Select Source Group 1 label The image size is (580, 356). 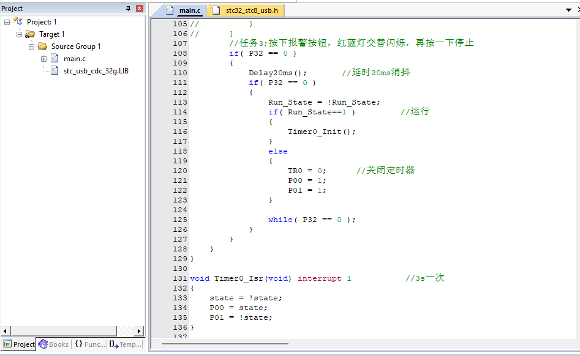coord(76,46)
